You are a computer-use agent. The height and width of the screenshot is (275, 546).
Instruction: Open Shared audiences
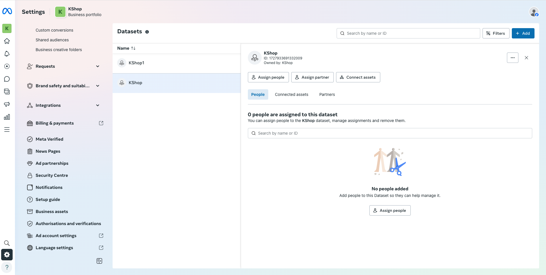point(52,40)
